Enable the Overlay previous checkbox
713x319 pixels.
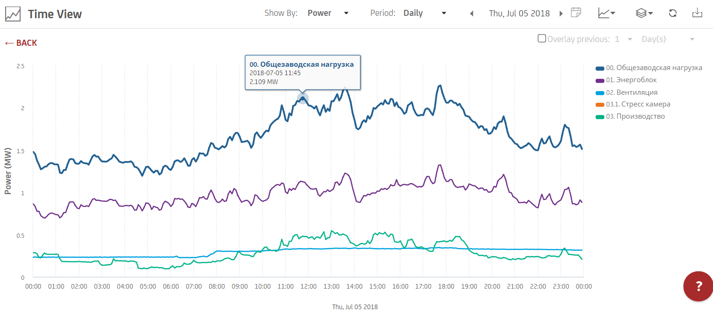tap(542, 39)
